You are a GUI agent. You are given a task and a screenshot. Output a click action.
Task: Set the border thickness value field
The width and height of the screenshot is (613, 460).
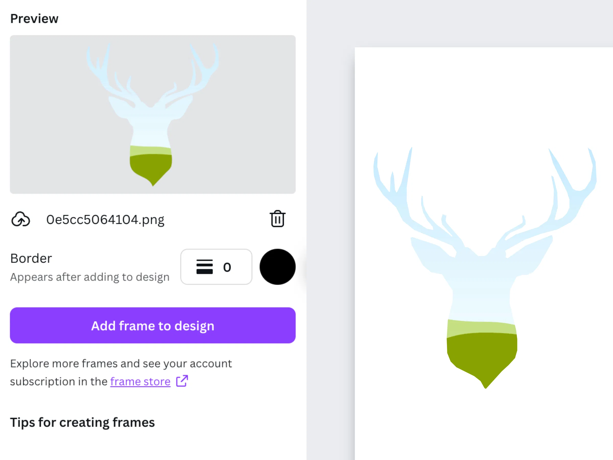pyautogui.click(x=216, y=267)
